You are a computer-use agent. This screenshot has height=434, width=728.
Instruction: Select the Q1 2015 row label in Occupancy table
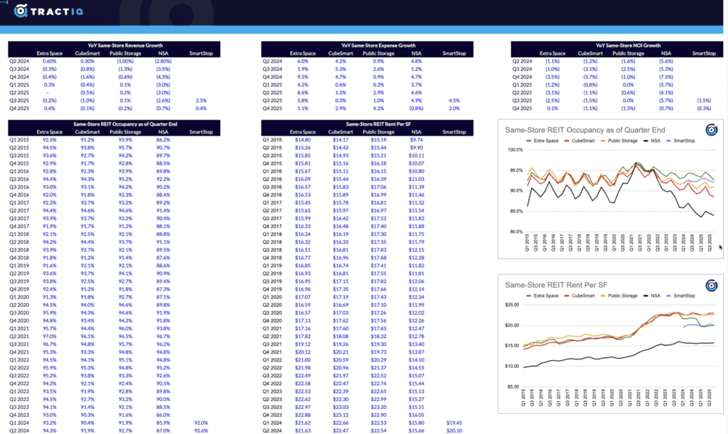click(17, 139)
